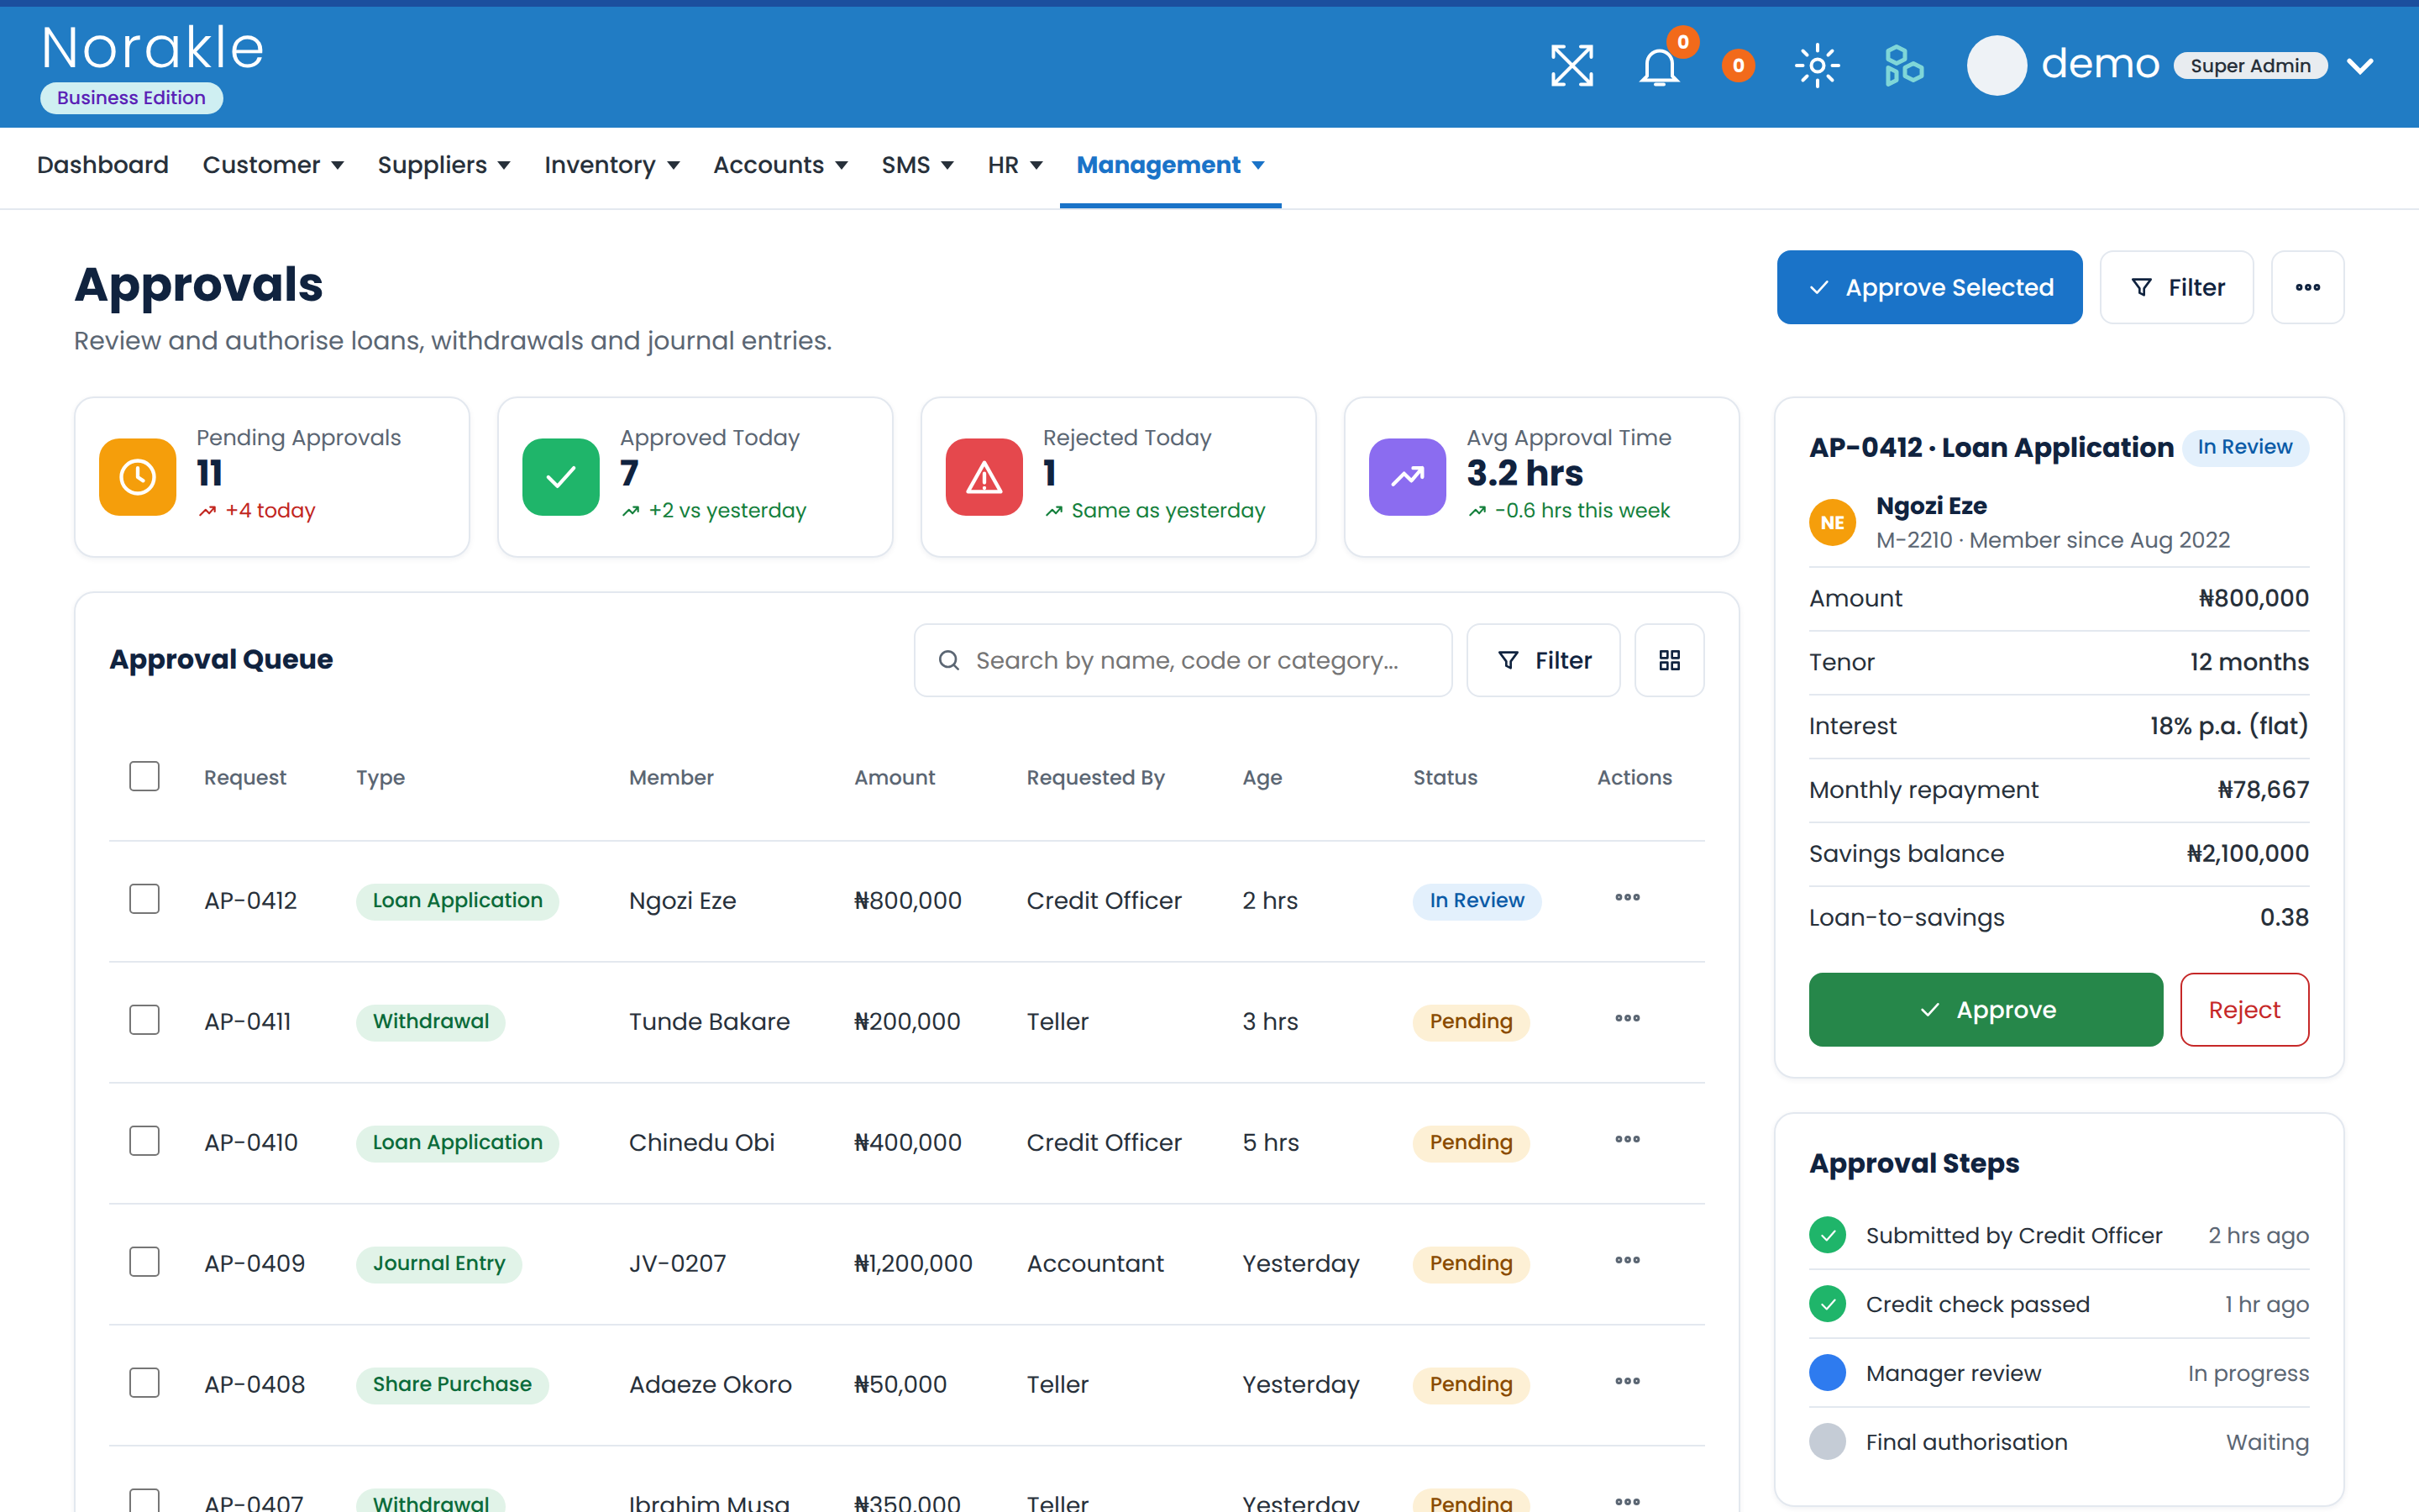The width and height of the screenshot is (2419, 1512).
Task: Click the Approved Today checkmark icon
Action: (561, 477)
